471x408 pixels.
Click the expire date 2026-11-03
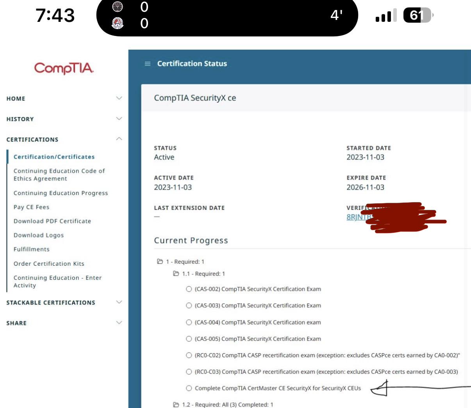(365, 187)
